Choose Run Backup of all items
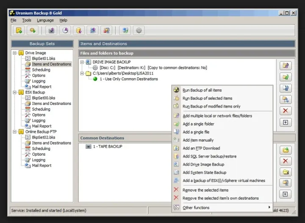This screenshot has width=305, height=223. [202, 90]
